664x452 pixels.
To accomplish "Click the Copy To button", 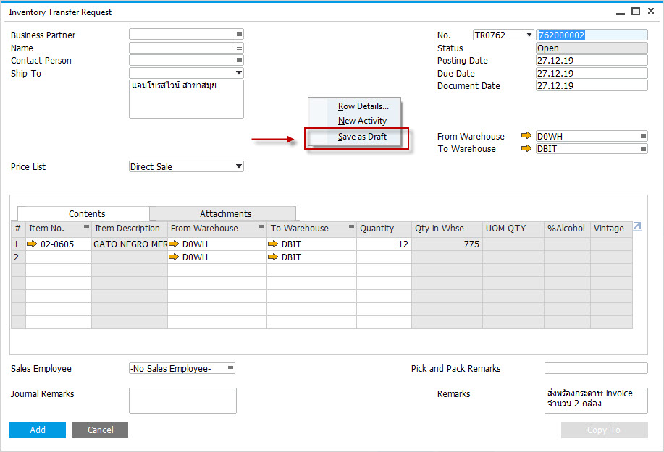I will coord(605,430).
